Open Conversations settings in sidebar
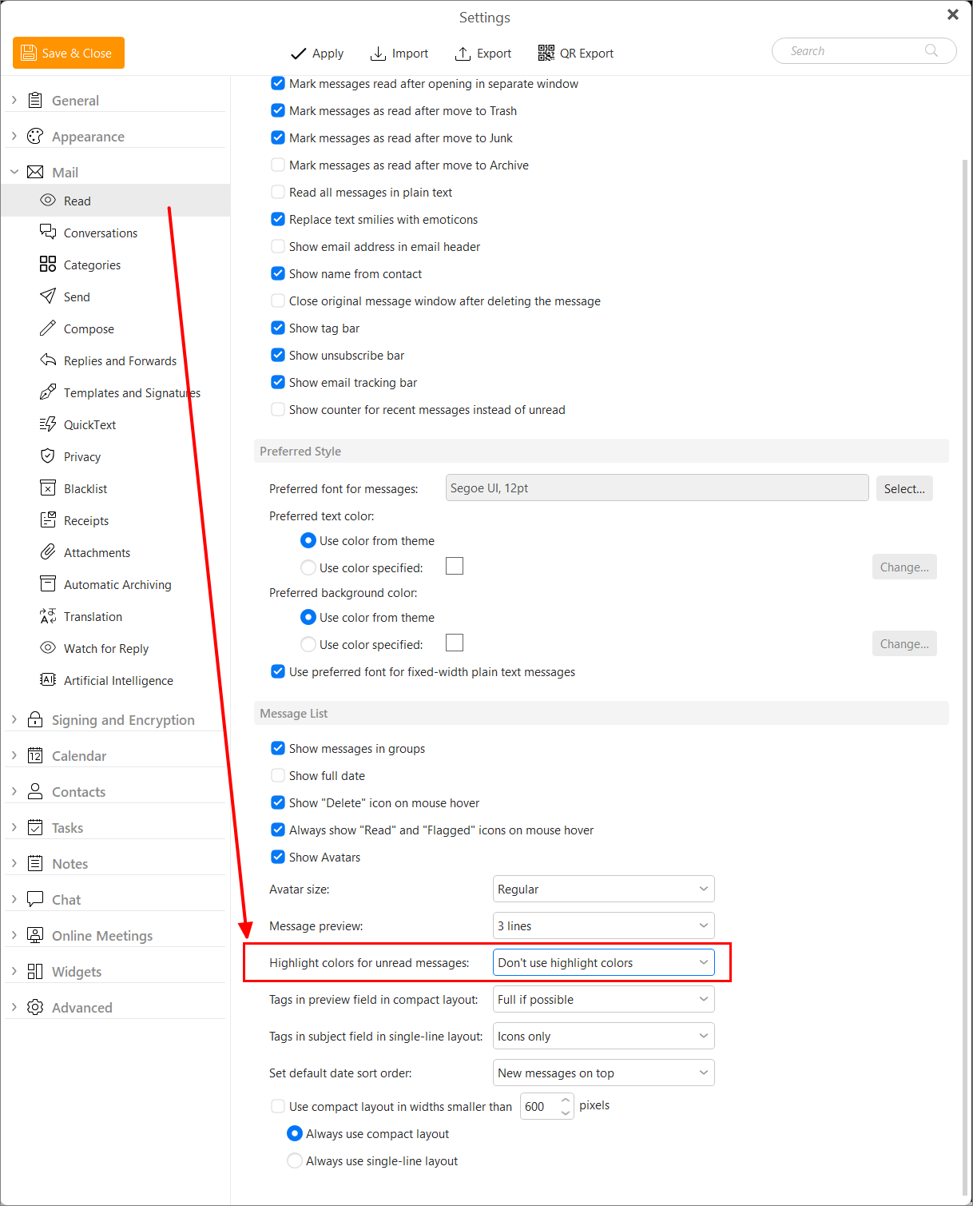Screen dimensions: 973x1206 point(101,233)
